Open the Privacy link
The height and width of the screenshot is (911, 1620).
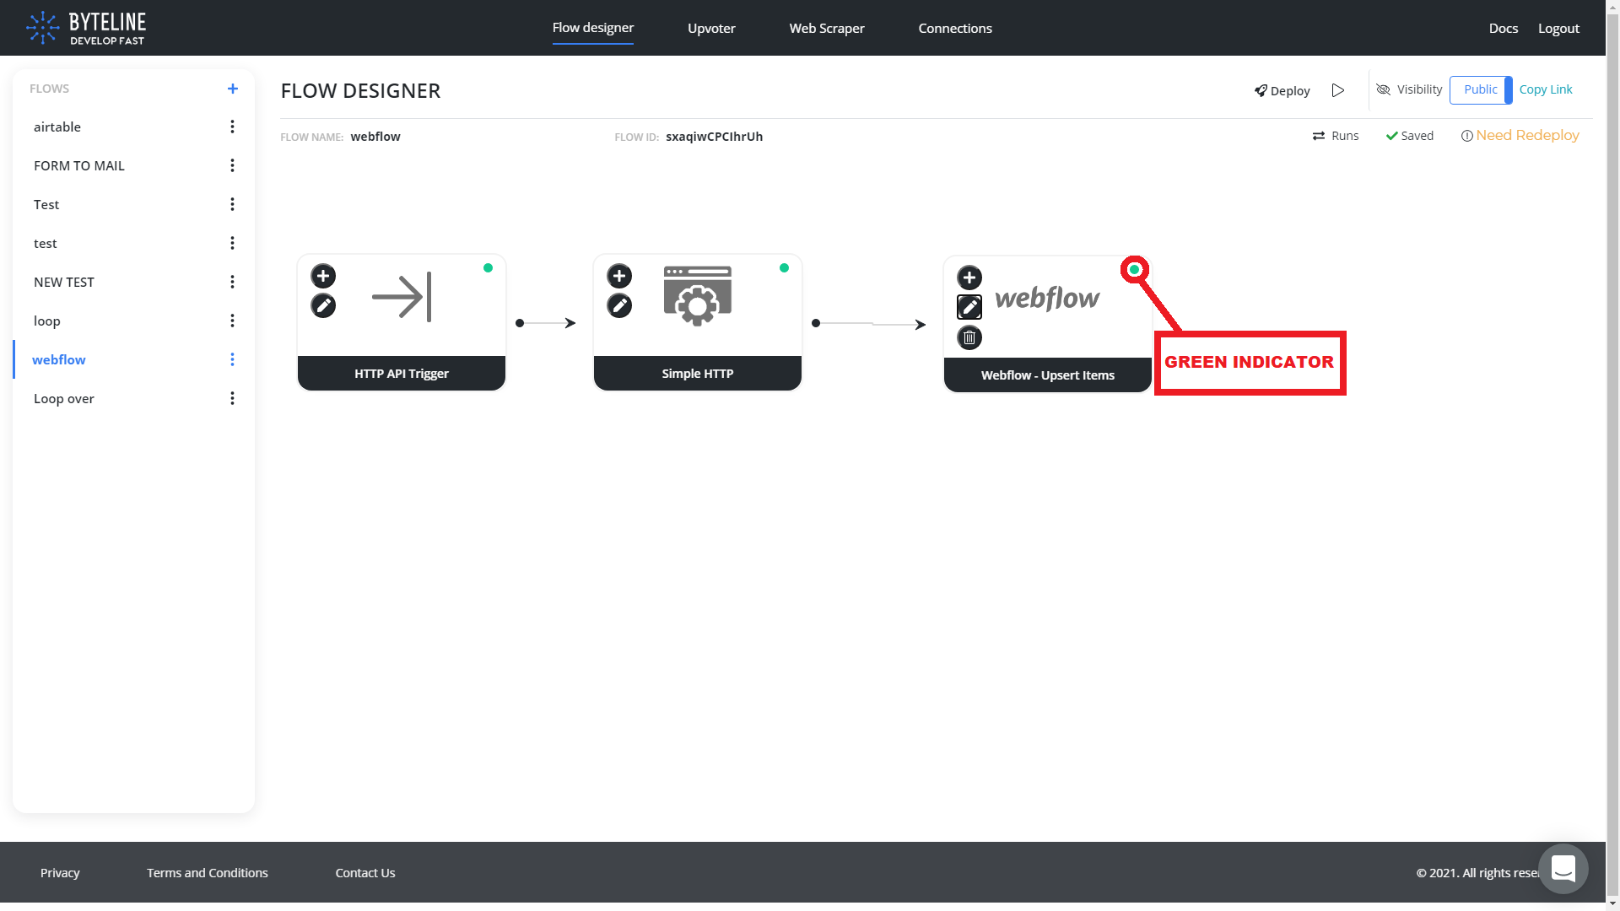60,872
